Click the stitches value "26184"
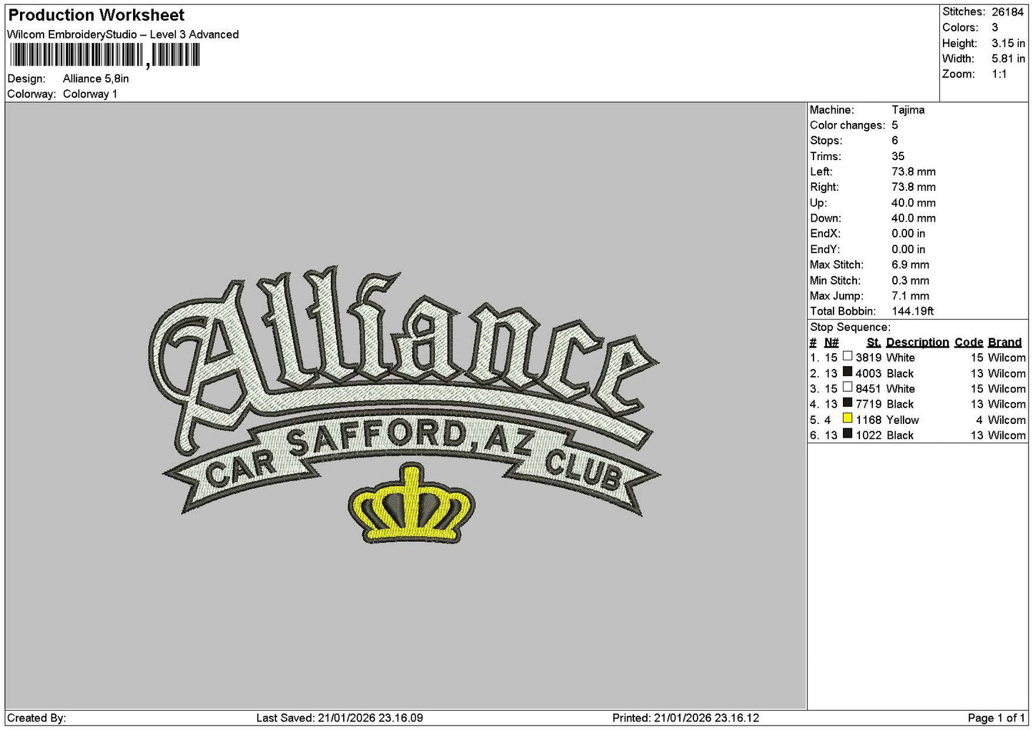Viewport: 1033px width, 730px height. [x=1007, y=12]
